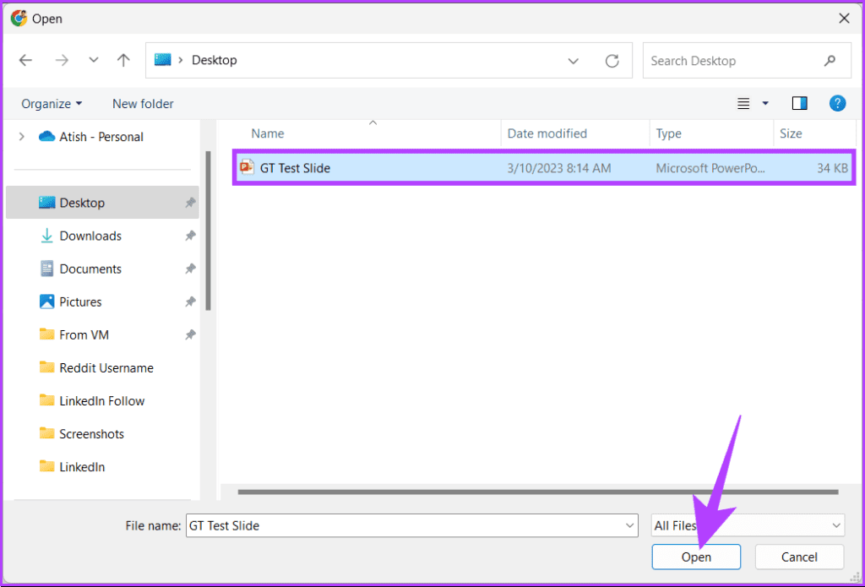Click pin icon next to Documents

(190, 269)
